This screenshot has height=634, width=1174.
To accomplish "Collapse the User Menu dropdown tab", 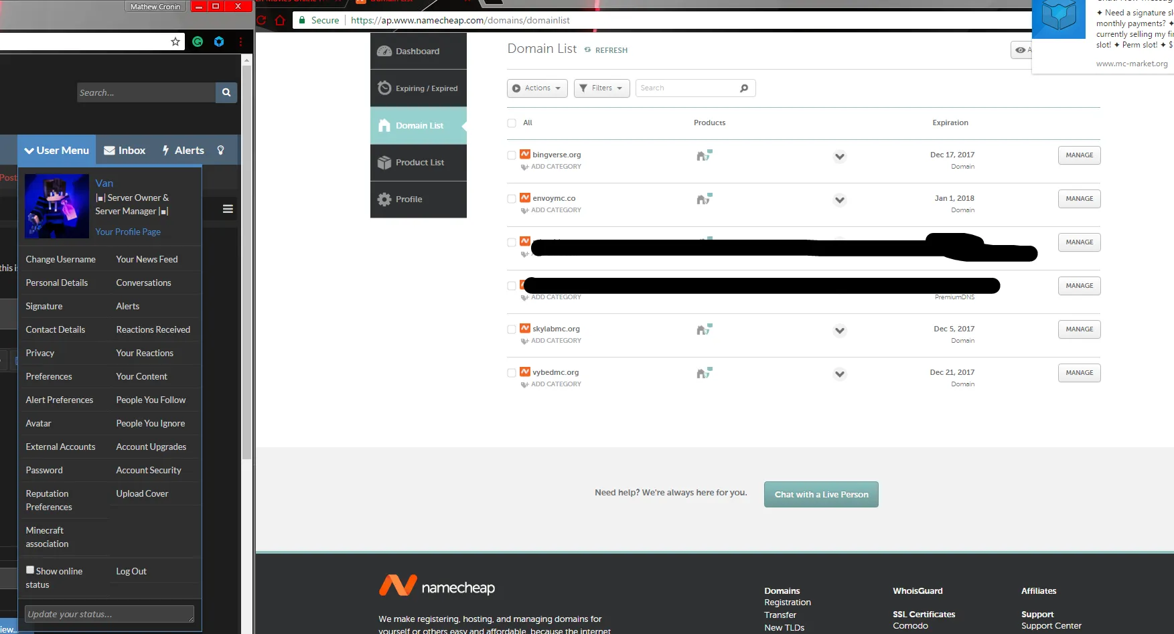I will click(57, 151).
